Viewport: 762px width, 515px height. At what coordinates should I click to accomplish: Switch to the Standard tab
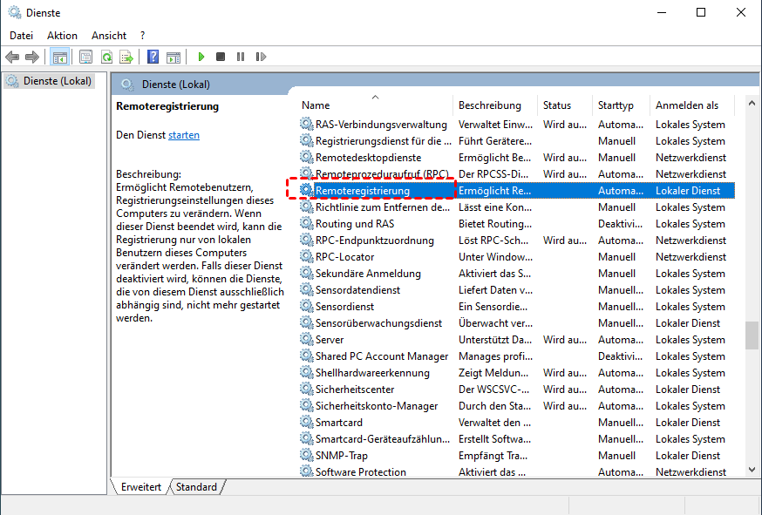tap(196, 487)
